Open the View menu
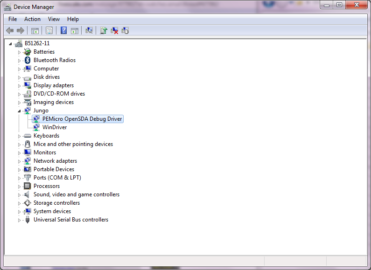Screen dimensions: 371x270 [x=54, y=19]
